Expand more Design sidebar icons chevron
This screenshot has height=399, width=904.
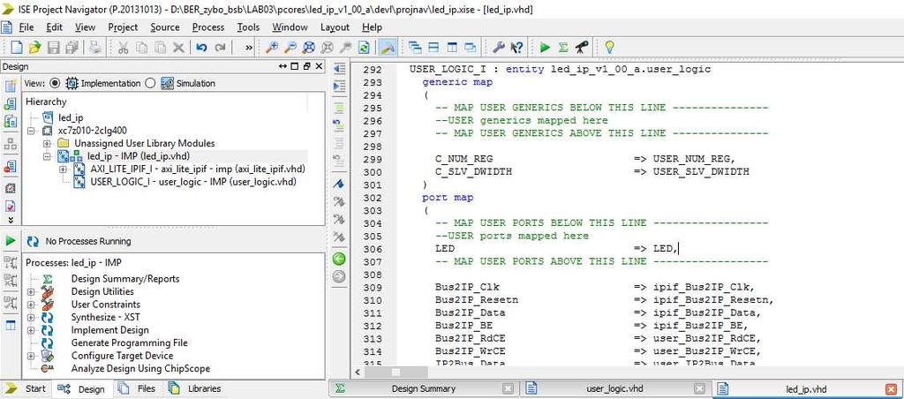click(x=11, y=220)
